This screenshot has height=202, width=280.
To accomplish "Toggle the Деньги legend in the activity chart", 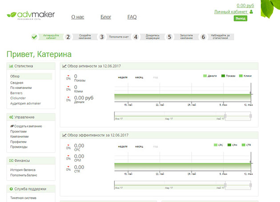I will pyautogui.click(x=210, y=76).
